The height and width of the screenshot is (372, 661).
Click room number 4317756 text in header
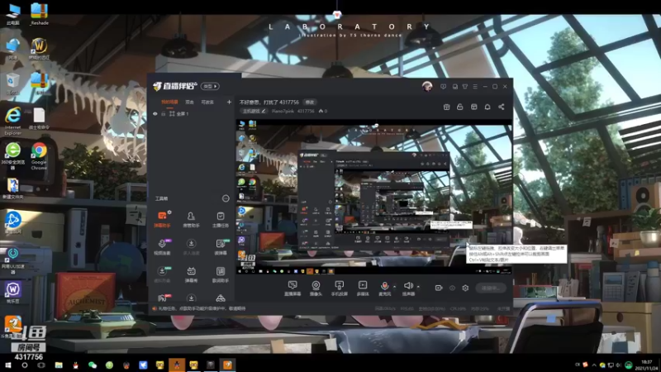[306, 111]
